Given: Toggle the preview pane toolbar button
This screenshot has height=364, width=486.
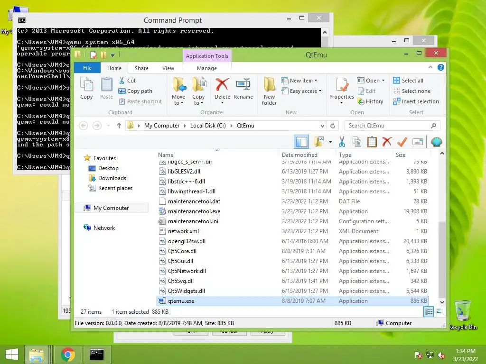Looking at the screenshot, I should tap(301, 142).
